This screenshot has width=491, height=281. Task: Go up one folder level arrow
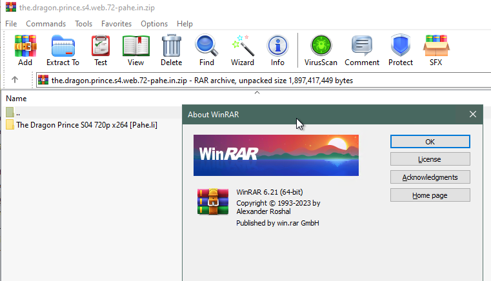pos(15,80)
